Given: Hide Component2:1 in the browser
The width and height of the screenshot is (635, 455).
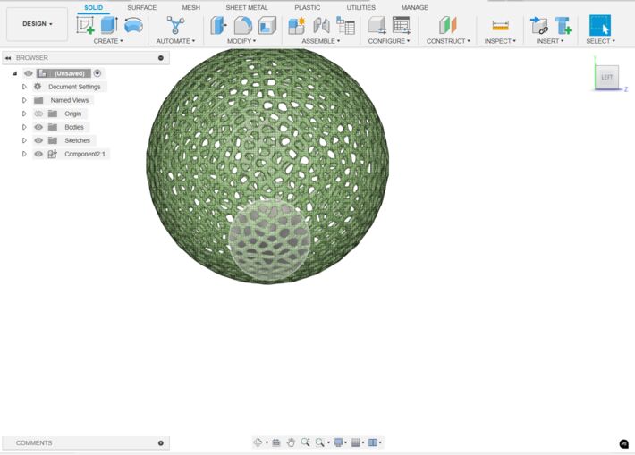Looking at the screenshot, I should (x=38, y=154).
